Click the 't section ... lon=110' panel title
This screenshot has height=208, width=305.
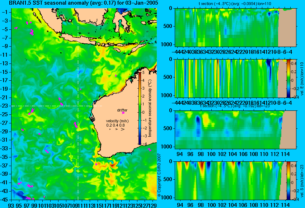click(235, 4)
